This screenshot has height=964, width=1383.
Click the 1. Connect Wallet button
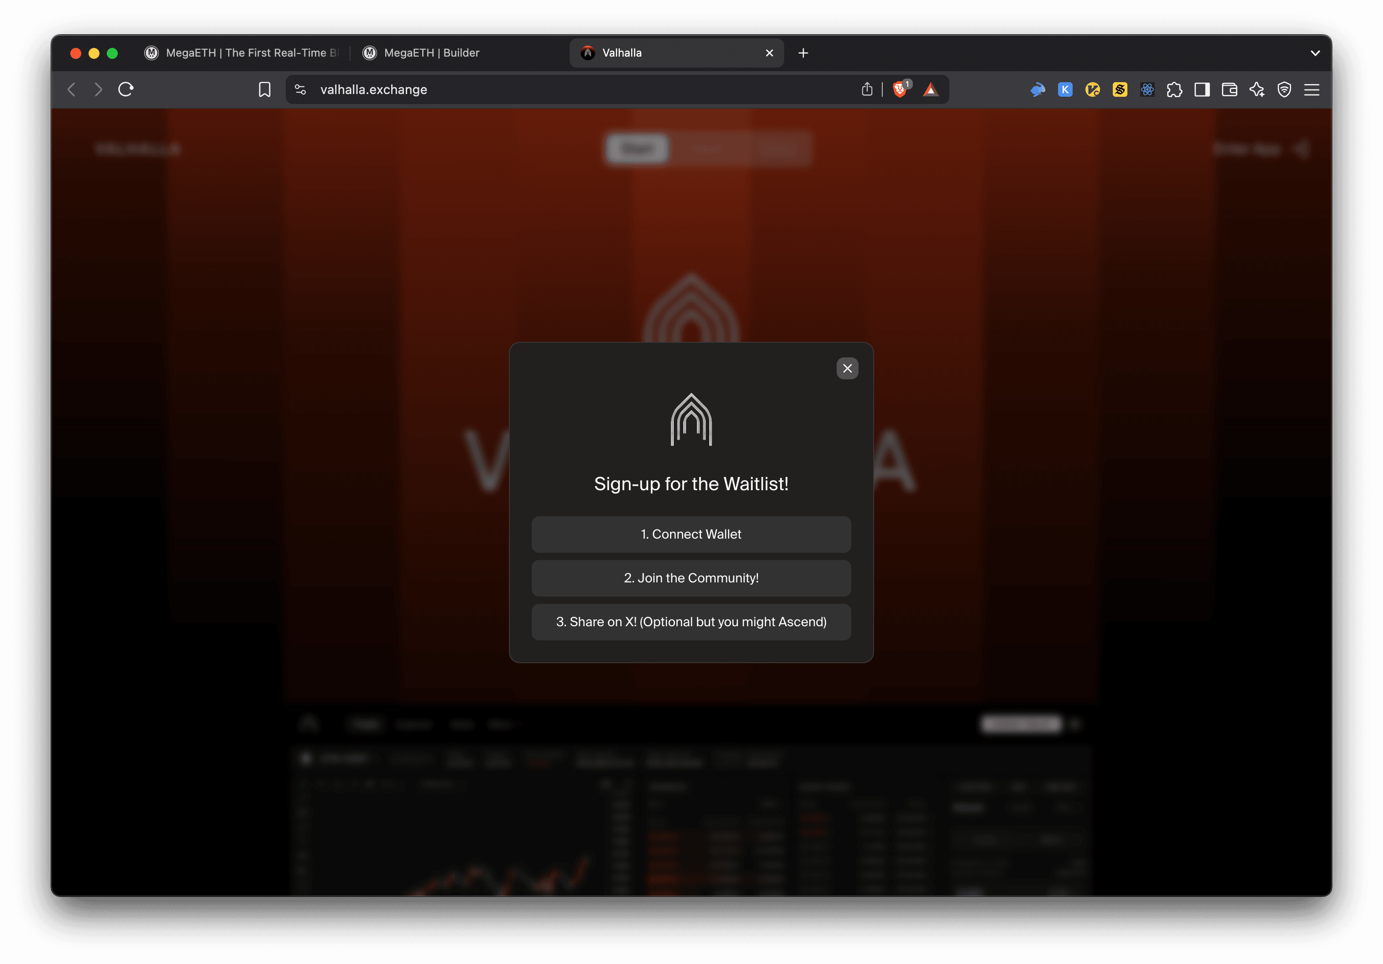point(691,534)
